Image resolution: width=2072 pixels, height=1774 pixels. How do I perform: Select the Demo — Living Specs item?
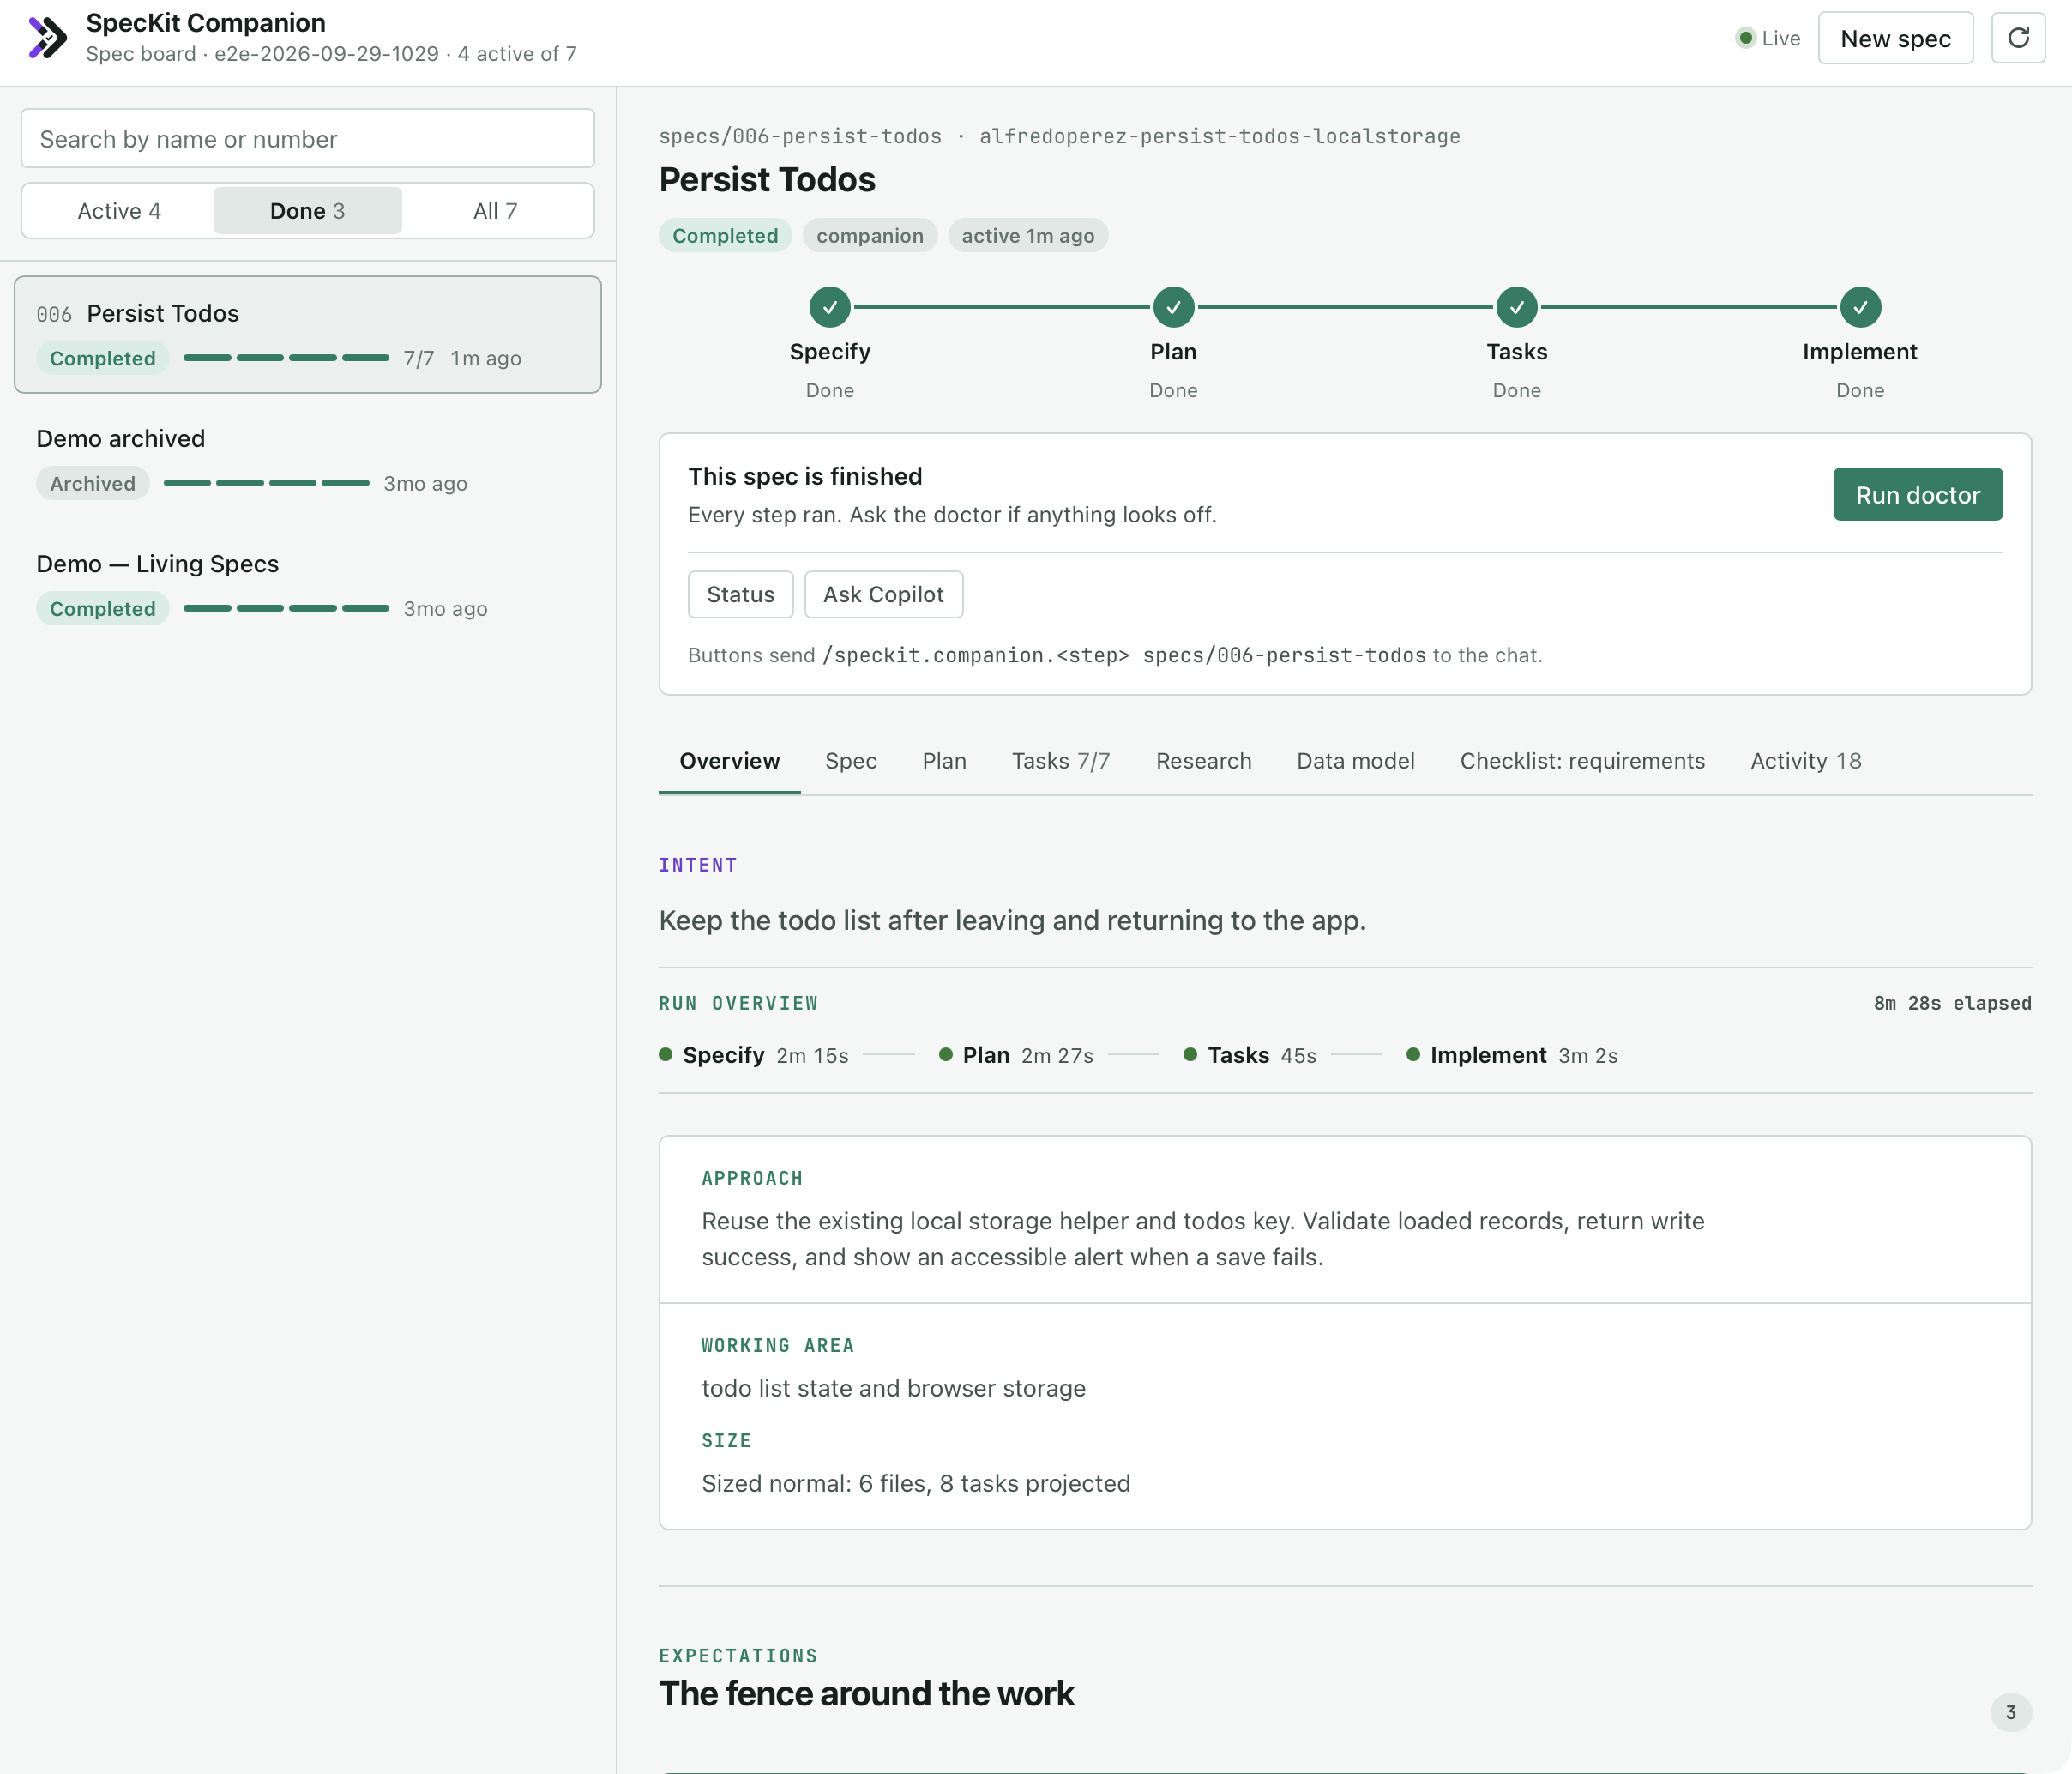307,585
